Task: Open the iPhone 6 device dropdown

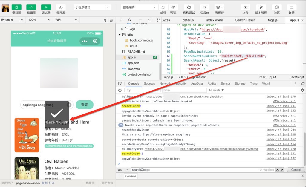Action: point(12,20)
